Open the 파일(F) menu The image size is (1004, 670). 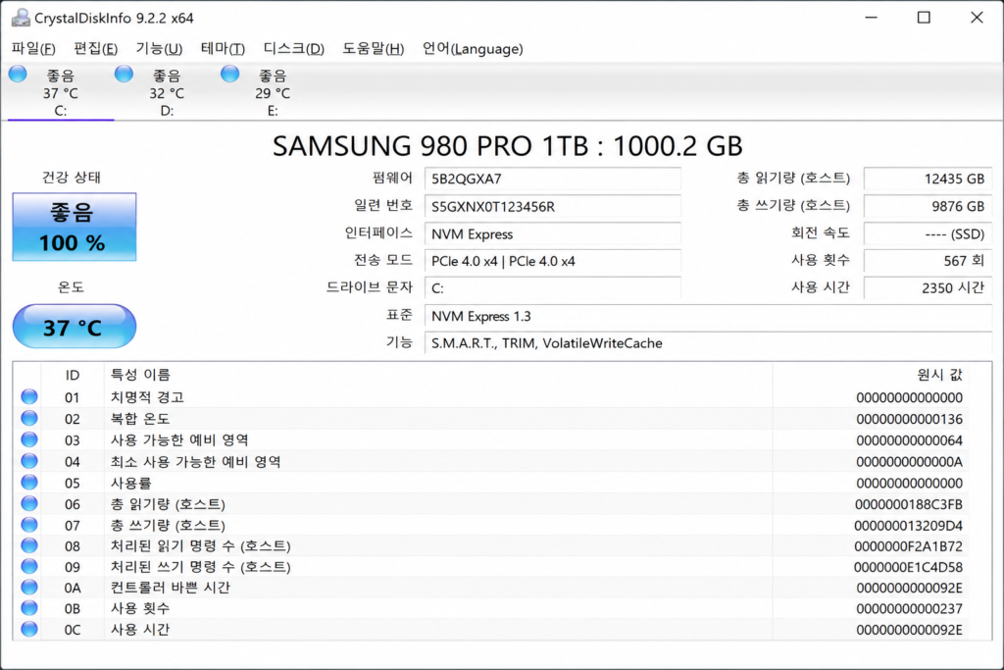(x=33, y=49)
